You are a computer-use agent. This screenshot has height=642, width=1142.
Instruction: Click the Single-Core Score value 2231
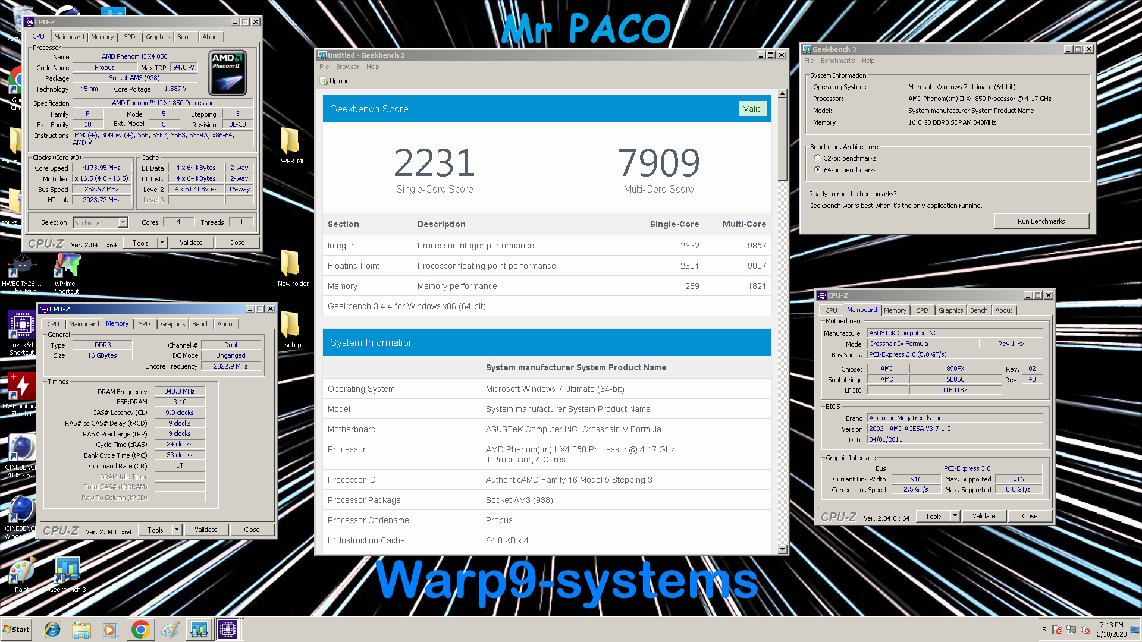coord(435,163)
